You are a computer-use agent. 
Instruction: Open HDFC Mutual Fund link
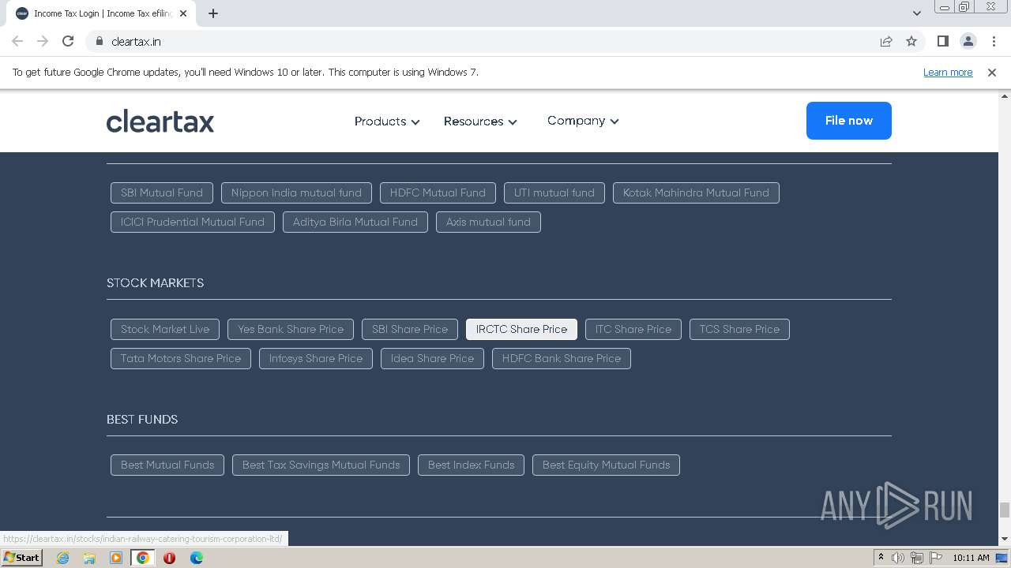[438, 192]
